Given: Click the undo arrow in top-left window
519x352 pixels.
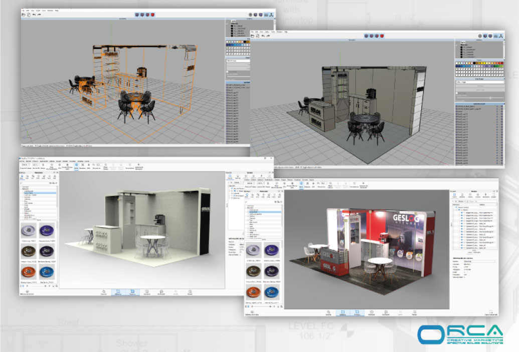Looking at the screenshot, I should [34, 15].
